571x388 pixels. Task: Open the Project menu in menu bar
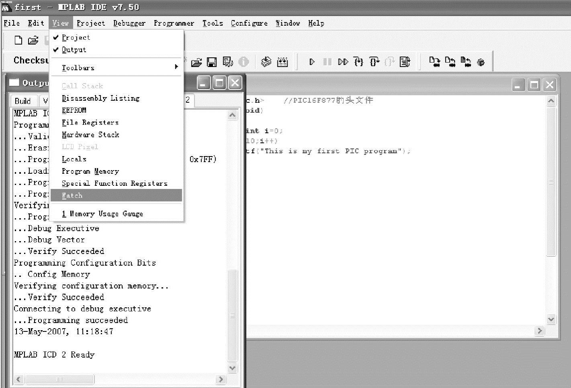91,23
